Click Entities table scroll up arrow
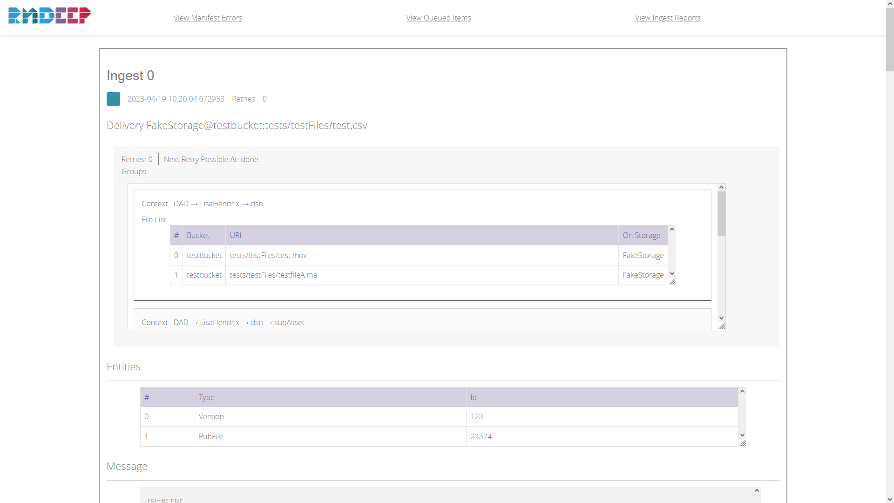894x503 pixels. pyautogui.click(x=742, y=391)
